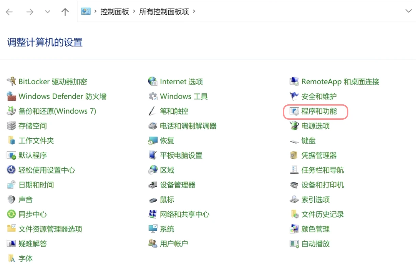Click the 文件资源管理器选项 icon

[12, 229]
